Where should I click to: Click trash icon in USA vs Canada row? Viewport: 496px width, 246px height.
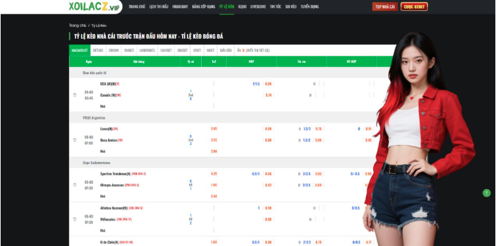(x=75, y=94)
